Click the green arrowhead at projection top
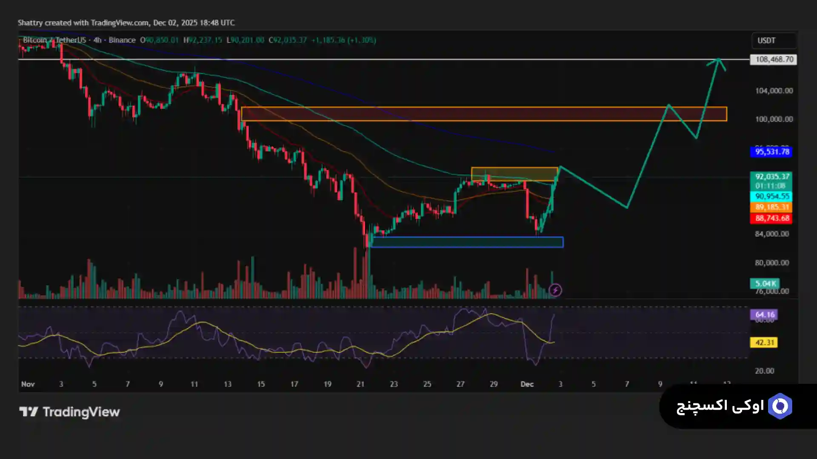 pos(718,62)
